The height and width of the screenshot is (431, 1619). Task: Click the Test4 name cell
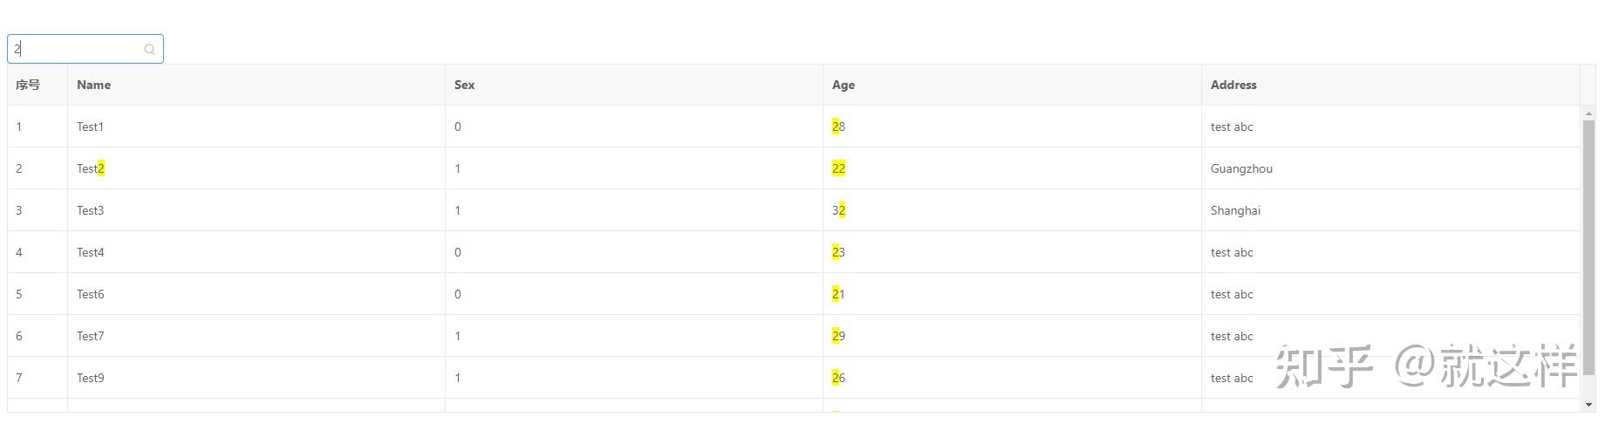(90, 252)
